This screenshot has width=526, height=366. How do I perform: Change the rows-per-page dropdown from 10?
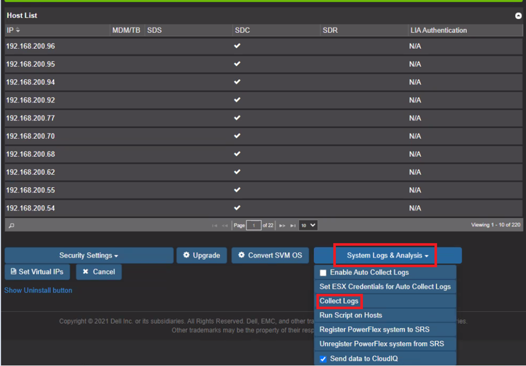pyautogui.click(x=308, y=225)
